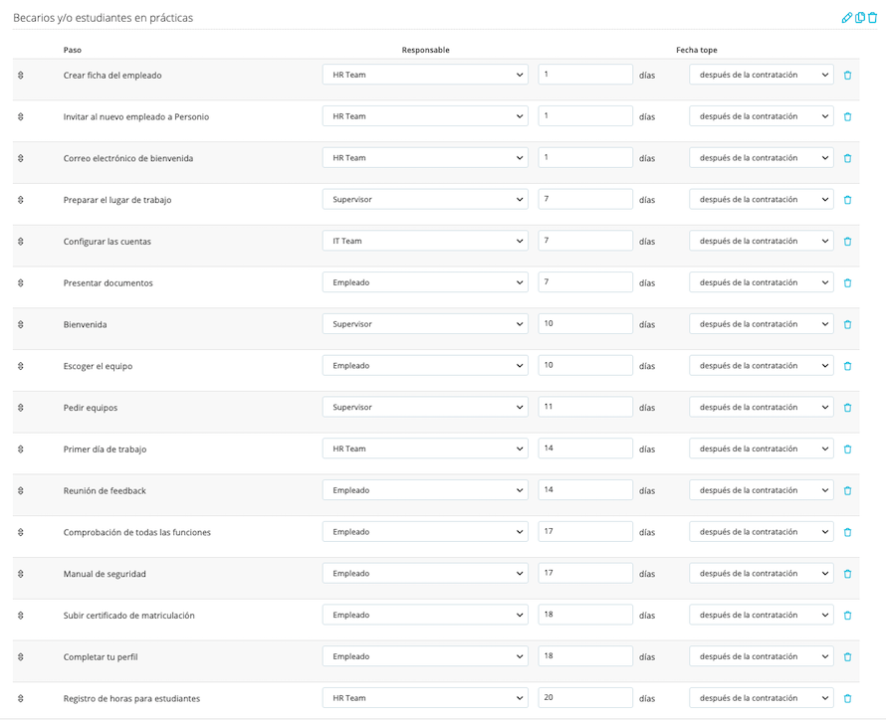Open Fecha tope dropdown for 'Escoger el equipo'
Screen dimensions: 886x720
pos(762,366)
